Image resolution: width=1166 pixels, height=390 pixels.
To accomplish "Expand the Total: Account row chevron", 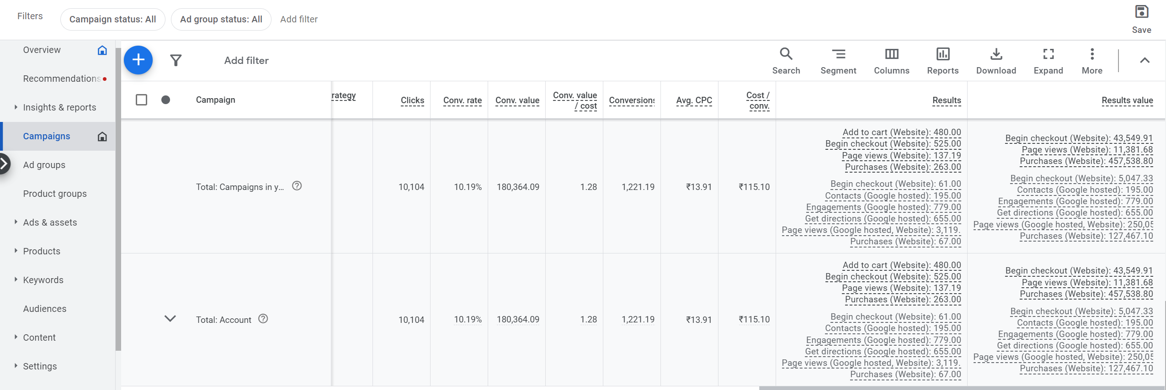I will (170, 319).
